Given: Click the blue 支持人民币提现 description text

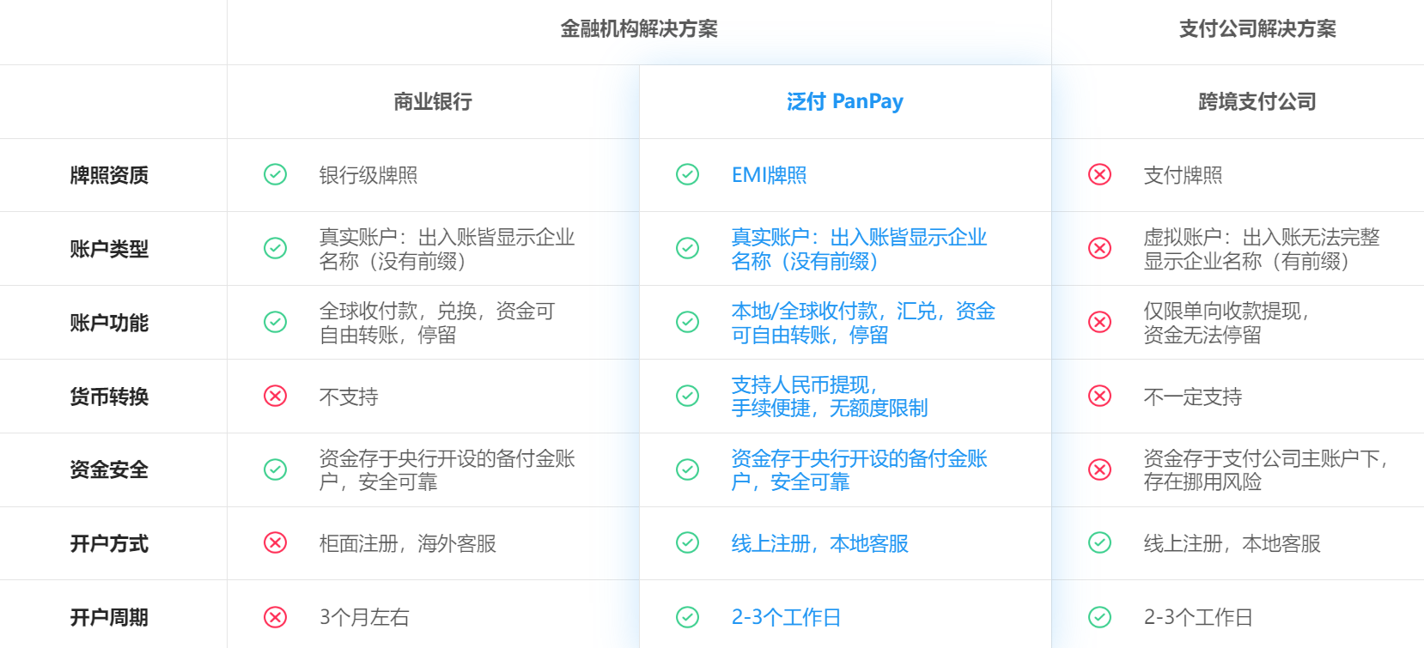Looking at the screenshot, I should click(830, 397).
